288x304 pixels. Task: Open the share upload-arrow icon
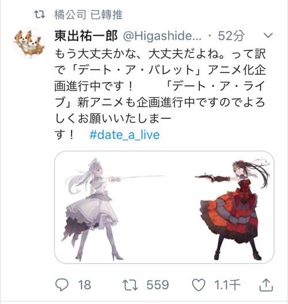(x=266, y=284)
